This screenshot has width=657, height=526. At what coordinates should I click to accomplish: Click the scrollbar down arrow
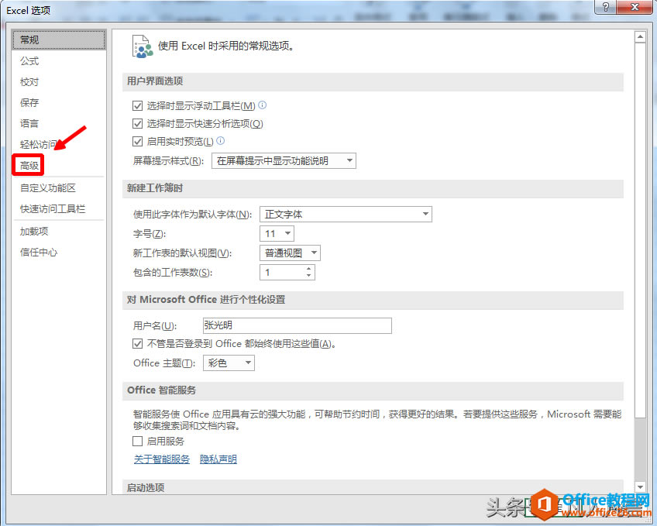(x=640, y=487)
